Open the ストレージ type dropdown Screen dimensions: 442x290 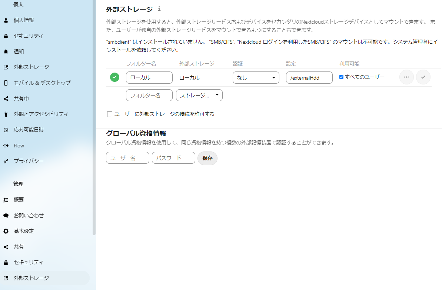[x=199, y=95]
